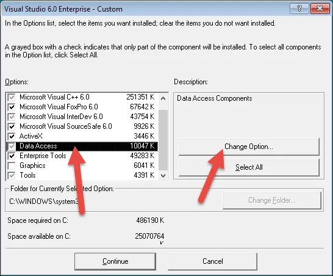Cancel the custom setup dialog
333x276 pixels.
(x=213, y=261)
